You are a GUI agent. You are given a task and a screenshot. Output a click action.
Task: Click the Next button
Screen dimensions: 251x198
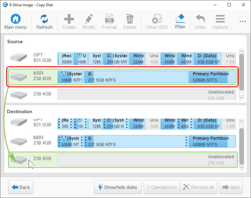pyautogui.click(x=231, y=187)
